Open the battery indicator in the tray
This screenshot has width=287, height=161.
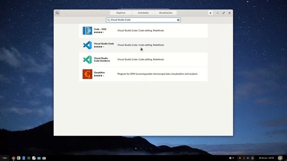252,158
